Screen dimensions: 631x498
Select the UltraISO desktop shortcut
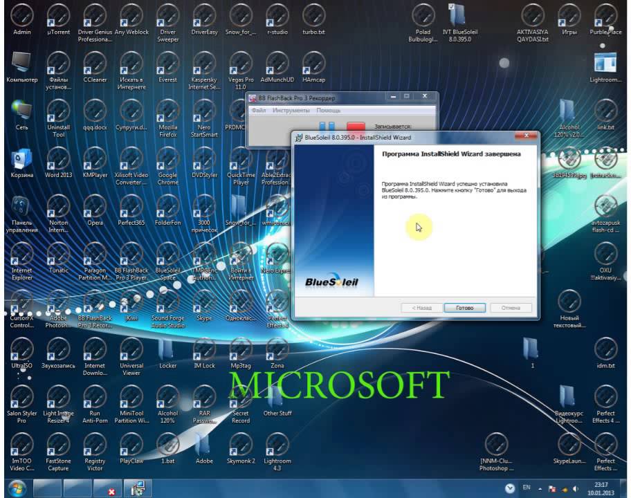tap(21, 353)
